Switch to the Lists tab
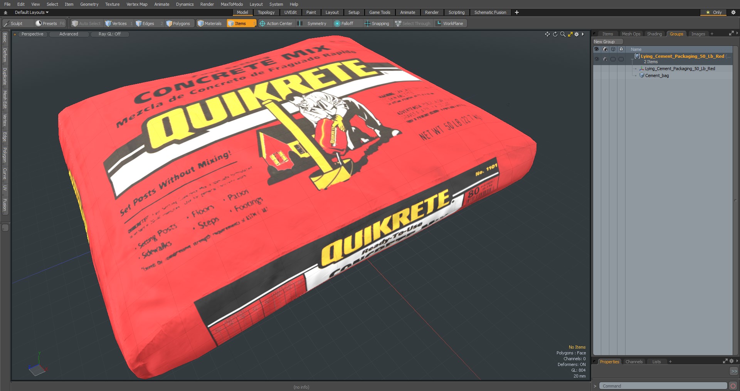This screenshot has width=740, height=391. 656,362
